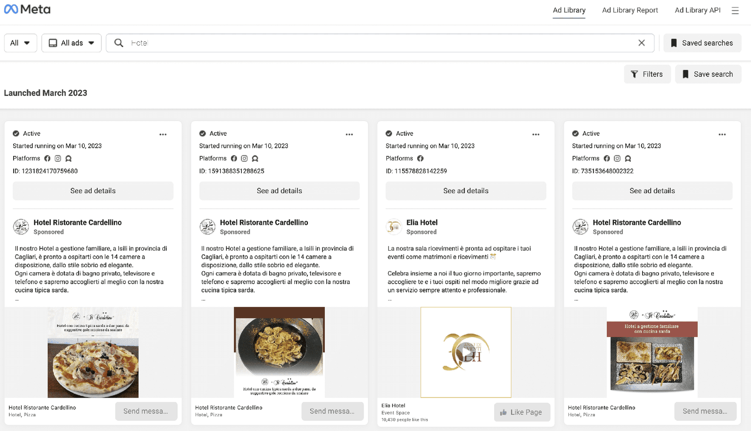Expand the All countries dropdown

(x=20, y=43)
